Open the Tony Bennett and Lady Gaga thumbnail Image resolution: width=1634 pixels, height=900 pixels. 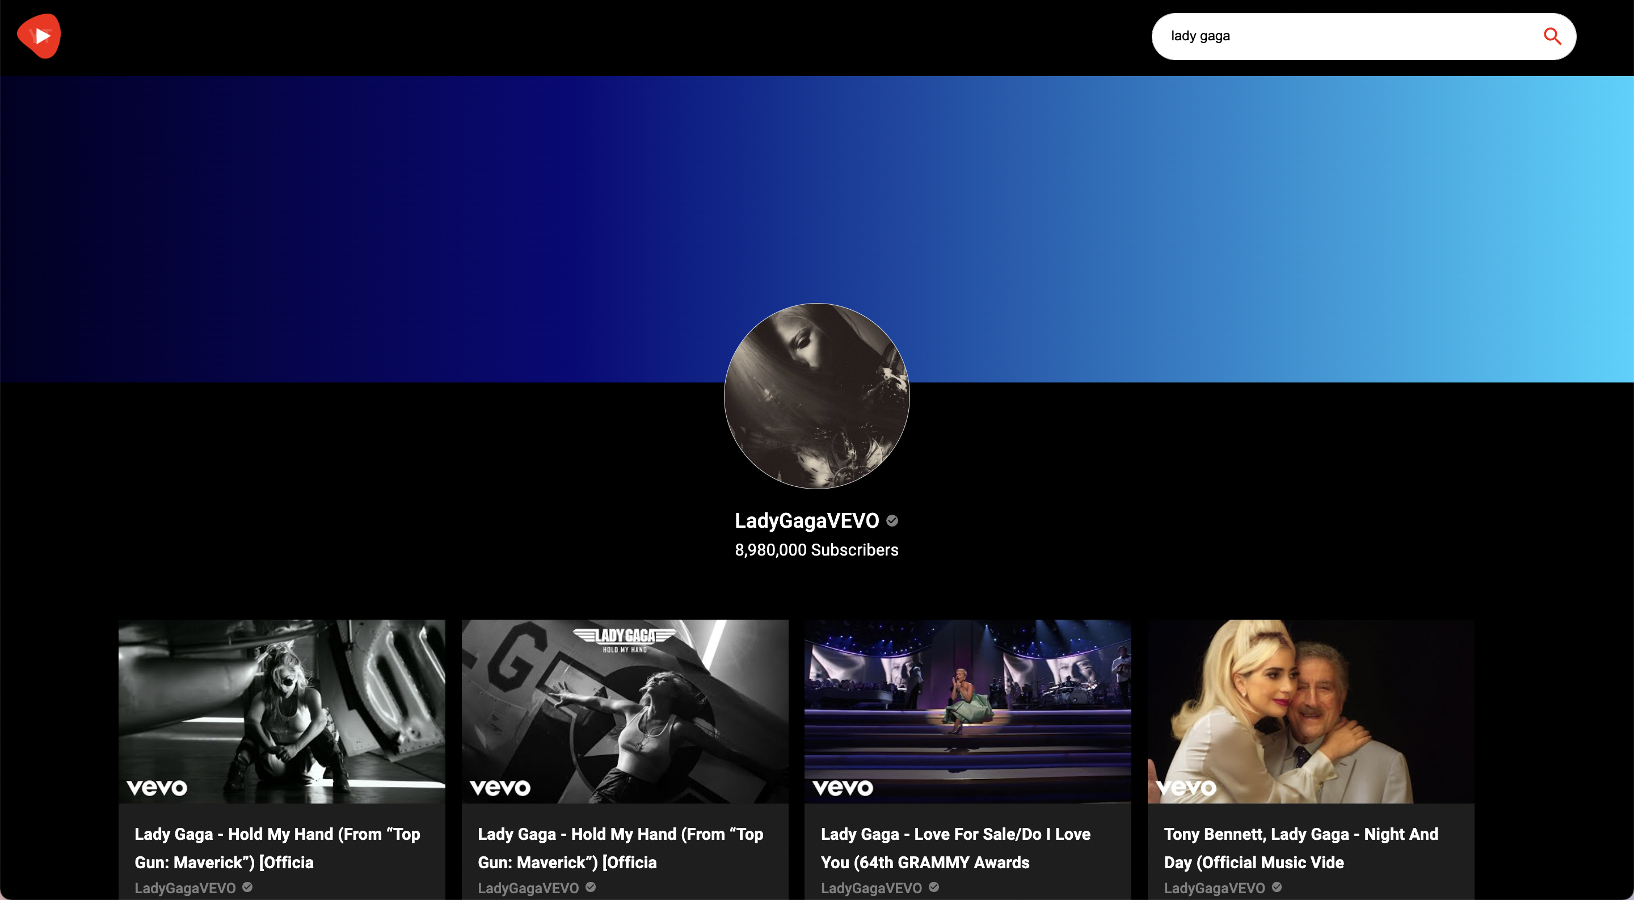click(x=1311, y=710)
